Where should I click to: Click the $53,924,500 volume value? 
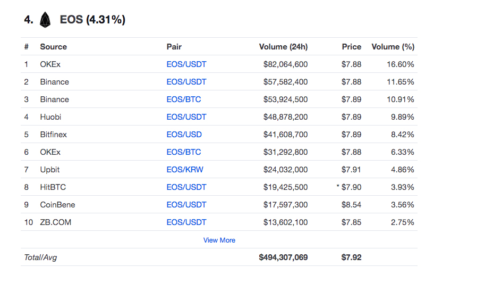285,99
